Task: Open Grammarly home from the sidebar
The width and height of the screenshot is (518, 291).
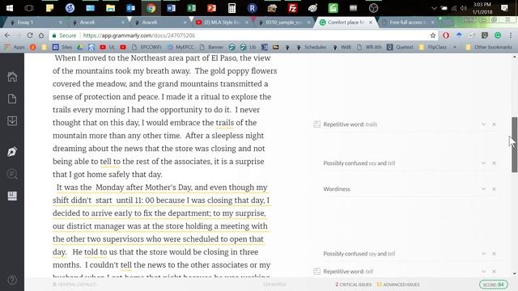Action: [12, 77]
